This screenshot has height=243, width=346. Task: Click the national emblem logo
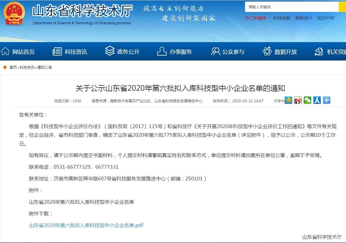[x=14, y=14]
